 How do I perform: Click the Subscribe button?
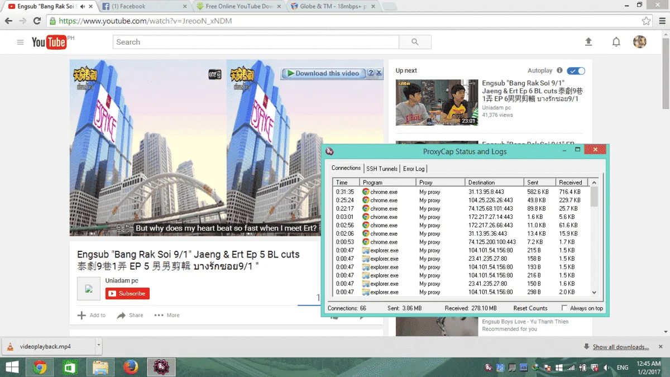coord(127,293)
